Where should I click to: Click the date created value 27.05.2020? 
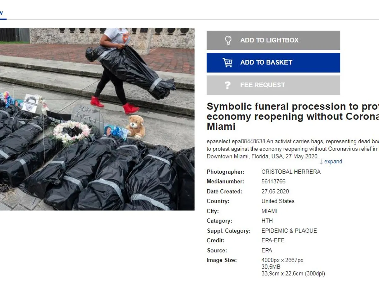click(275, 192)
